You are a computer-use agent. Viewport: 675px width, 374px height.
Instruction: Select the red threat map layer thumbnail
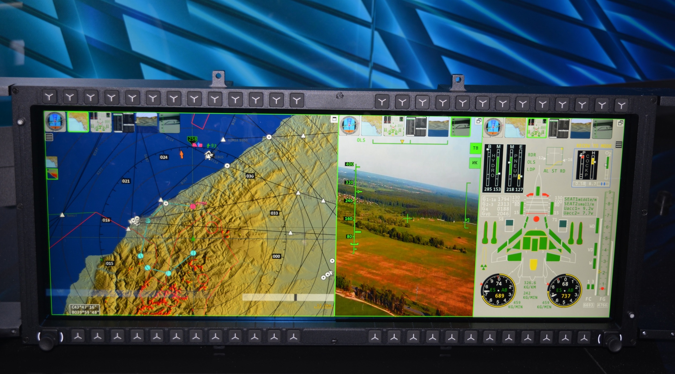click(x=52, y=174)
